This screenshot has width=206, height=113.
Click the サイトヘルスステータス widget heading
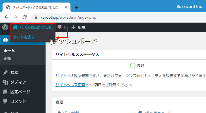(77, 55)
